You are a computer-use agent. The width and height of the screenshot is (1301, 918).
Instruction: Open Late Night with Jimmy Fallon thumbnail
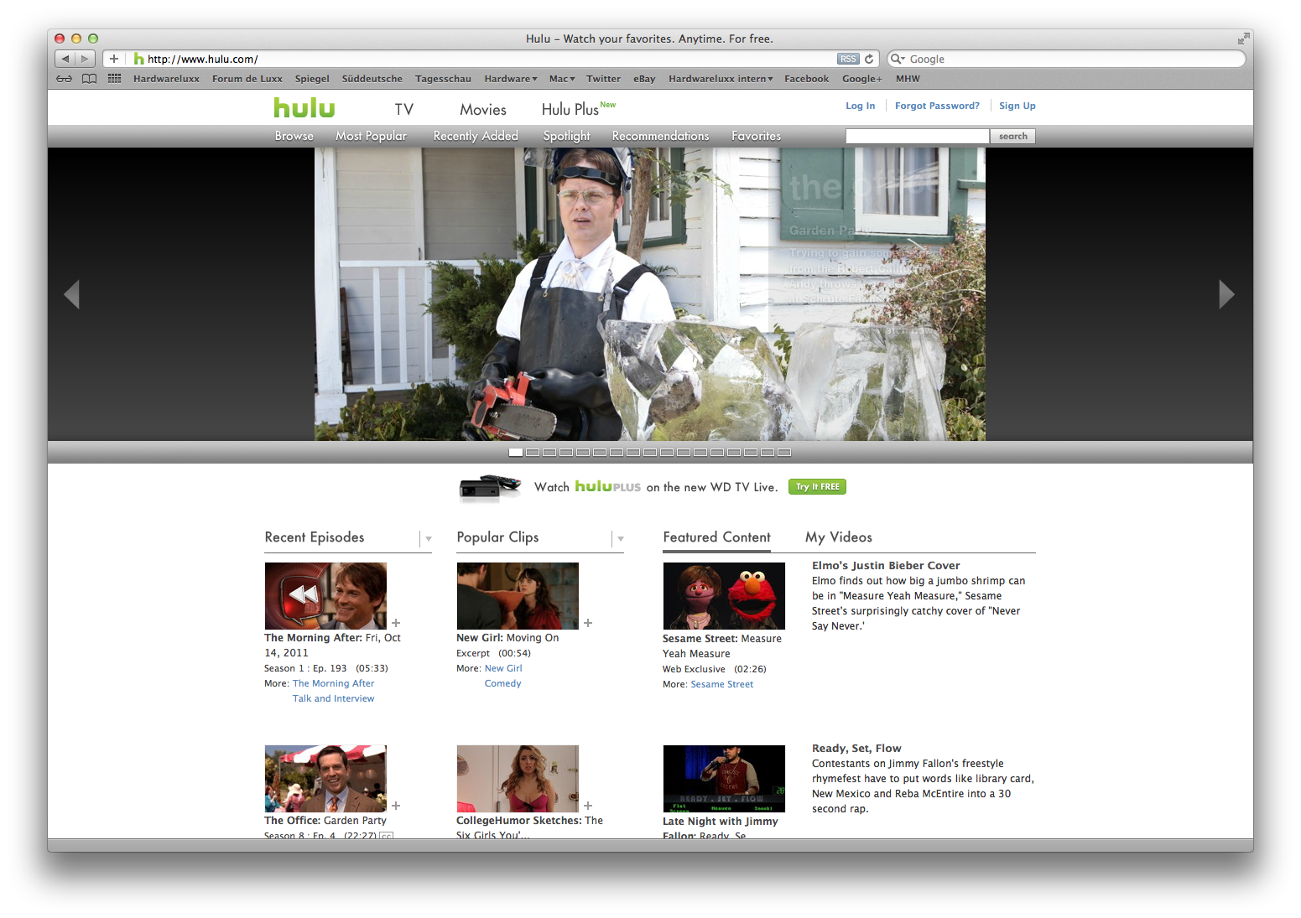[724, 779]
